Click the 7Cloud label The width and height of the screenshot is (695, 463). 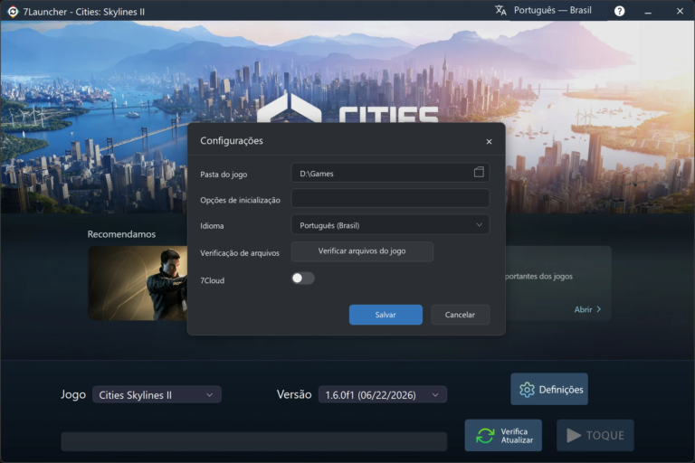pyautogui.click(x=213, y=280)
